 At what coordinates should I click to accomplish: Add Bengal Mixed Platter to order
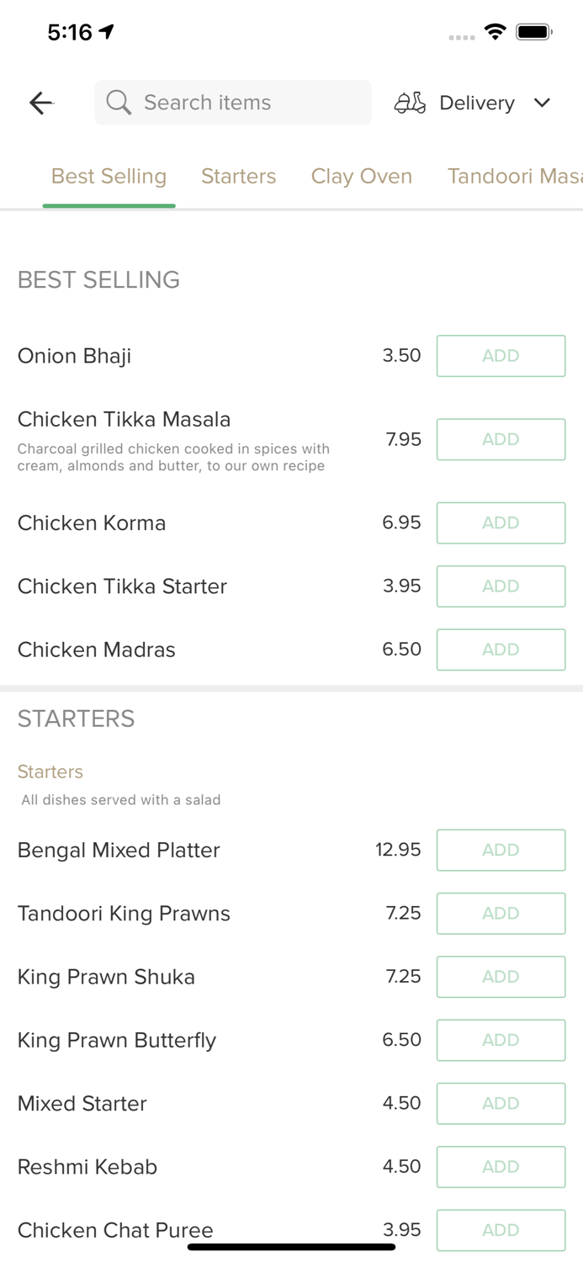501,850
